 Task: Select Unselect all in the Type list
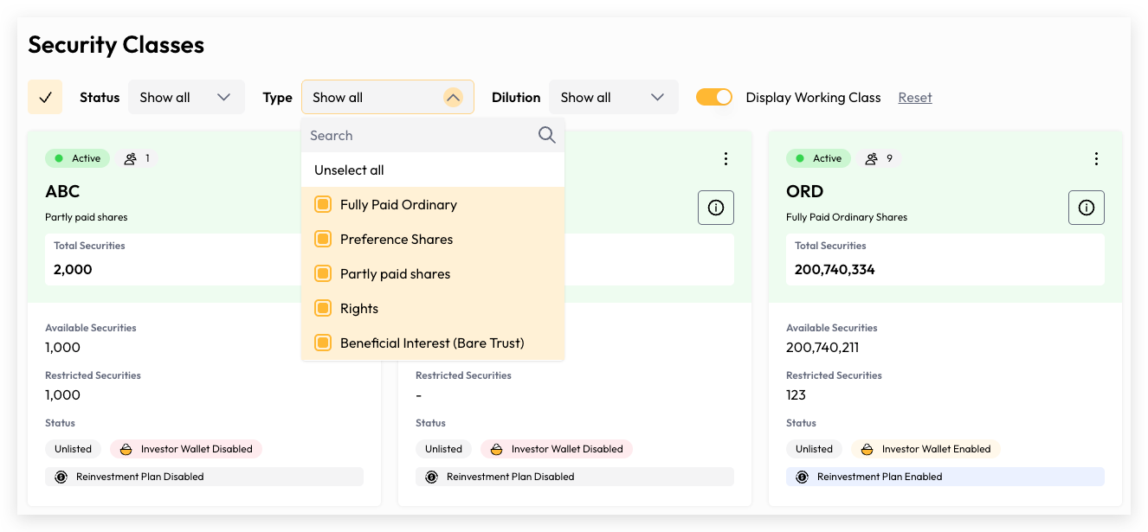point(349,170)
